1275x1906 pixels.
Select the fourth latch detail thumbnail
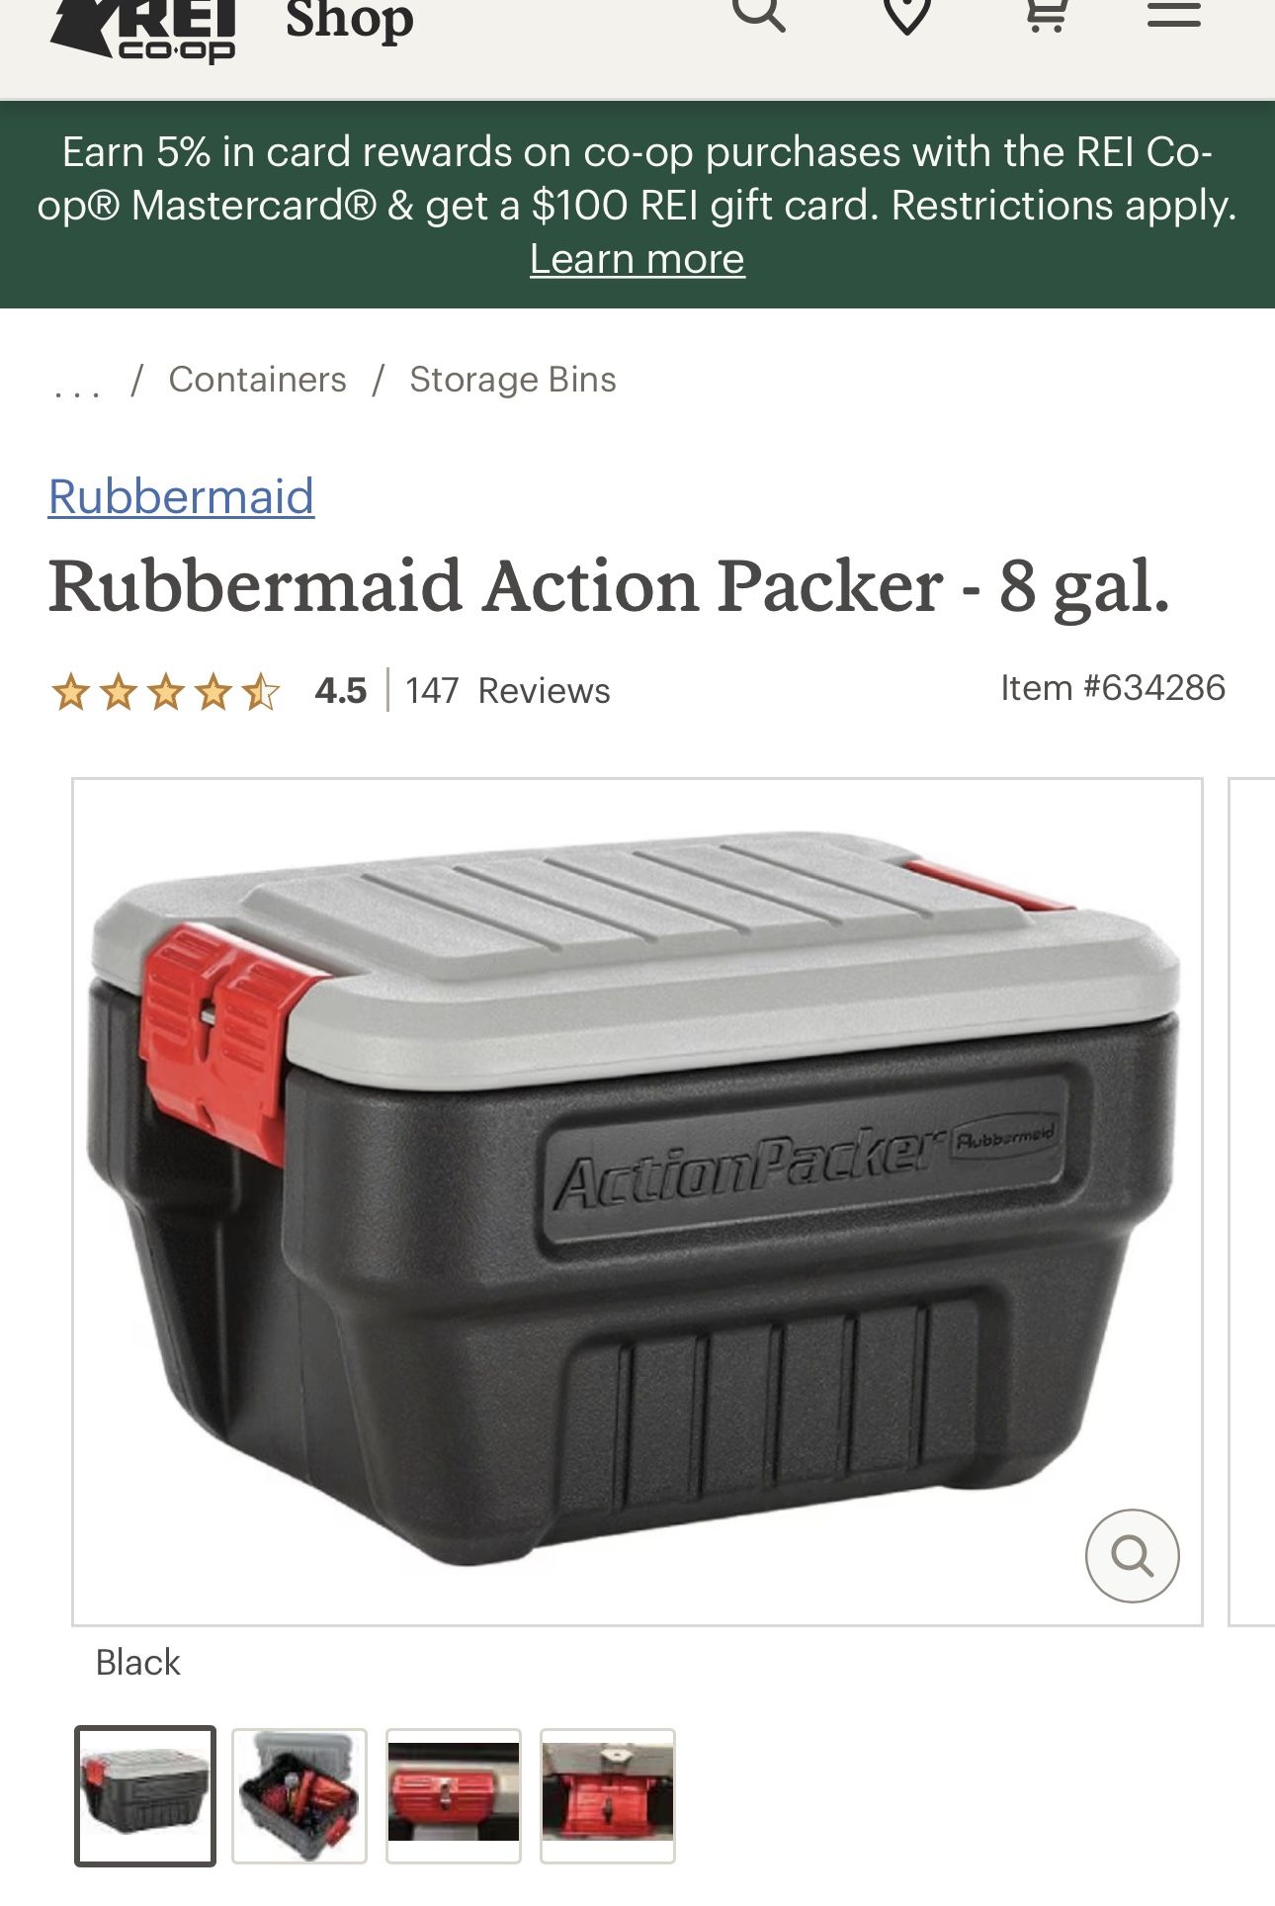point(608,1795)
